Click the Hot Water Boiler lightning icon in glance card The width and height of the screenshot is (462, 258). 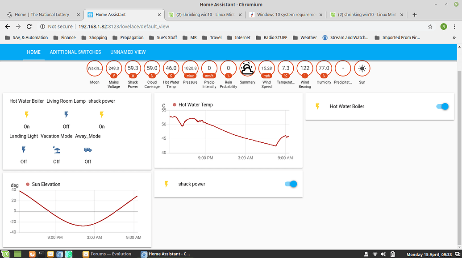[26, 114]
